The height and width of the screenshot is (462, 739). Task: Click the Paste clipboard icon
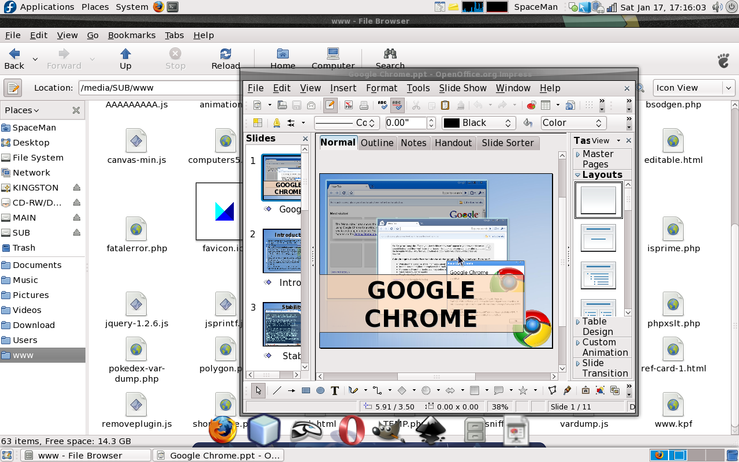click(x=445, y=105)
